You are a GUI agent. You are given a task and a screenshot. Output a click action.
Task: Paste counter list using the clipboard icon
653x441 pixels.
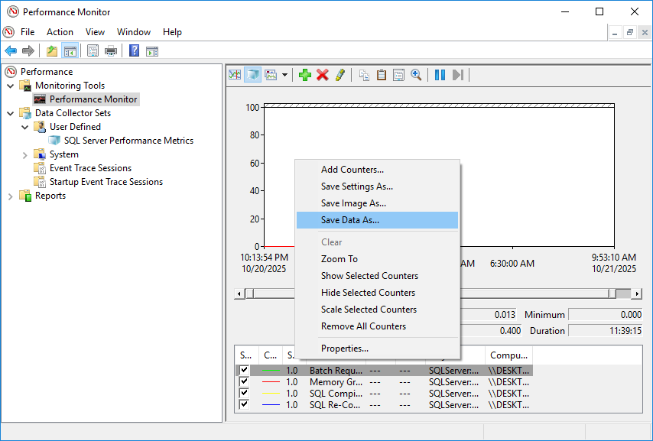[382, 74]
